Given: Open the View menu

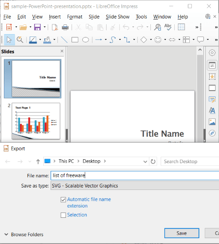Looking at the screenshot, I should pyautogui.click(x=37, y=17).
